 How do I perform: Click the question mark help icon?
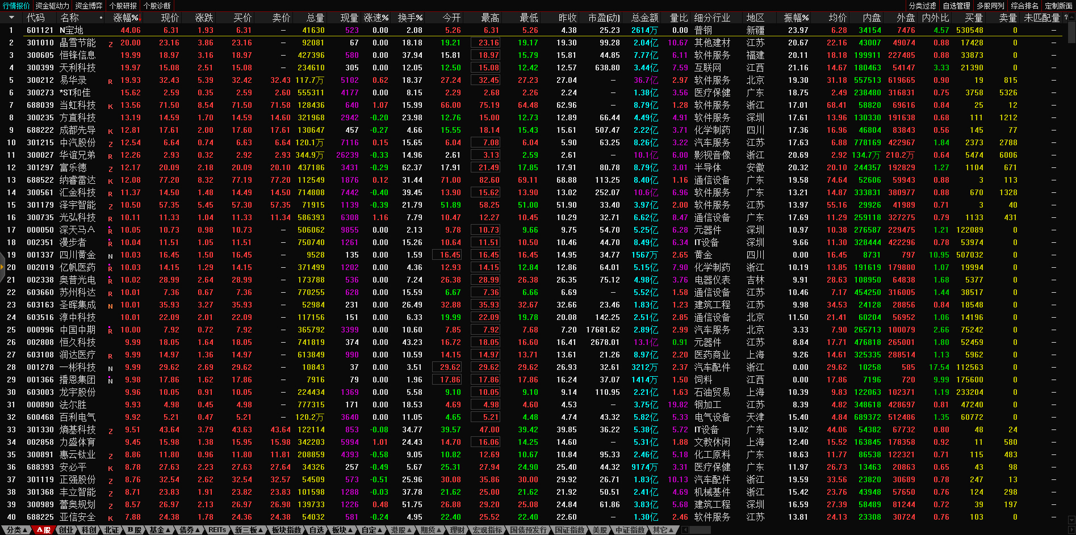(1065, 18)
